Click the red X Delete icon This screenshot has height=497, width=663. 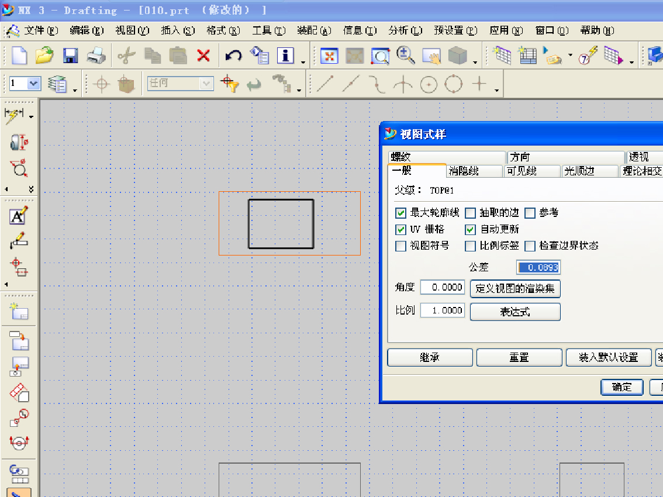click(x=203, y=56)
